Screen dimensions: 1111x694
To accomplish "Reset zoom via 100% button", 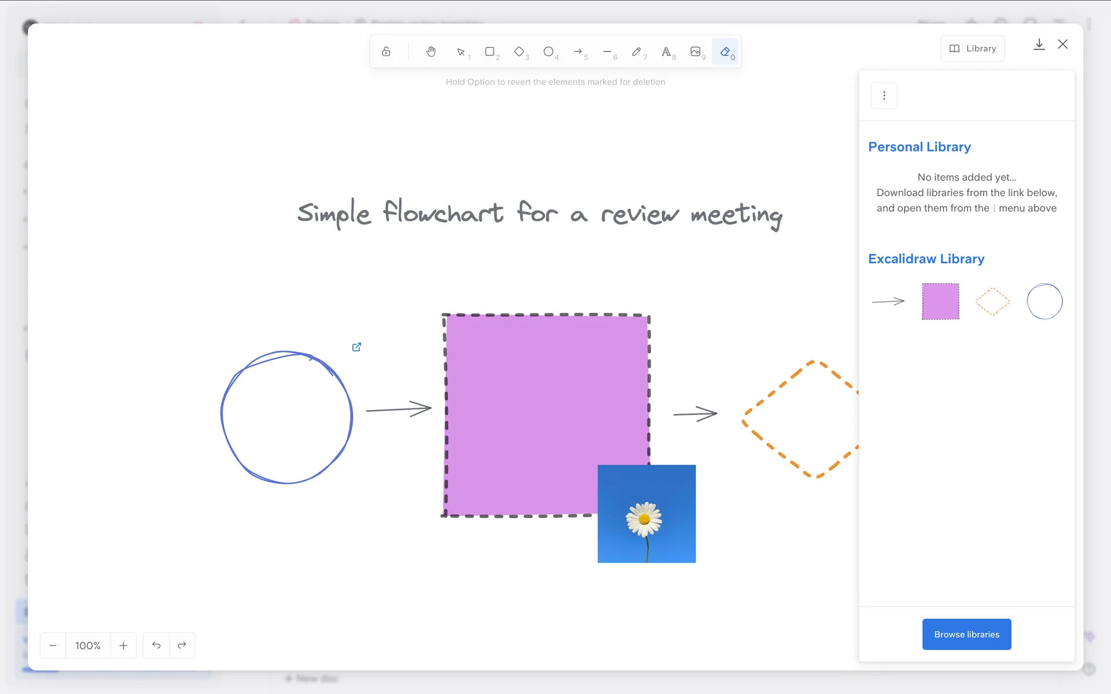I will coord(88,645).
